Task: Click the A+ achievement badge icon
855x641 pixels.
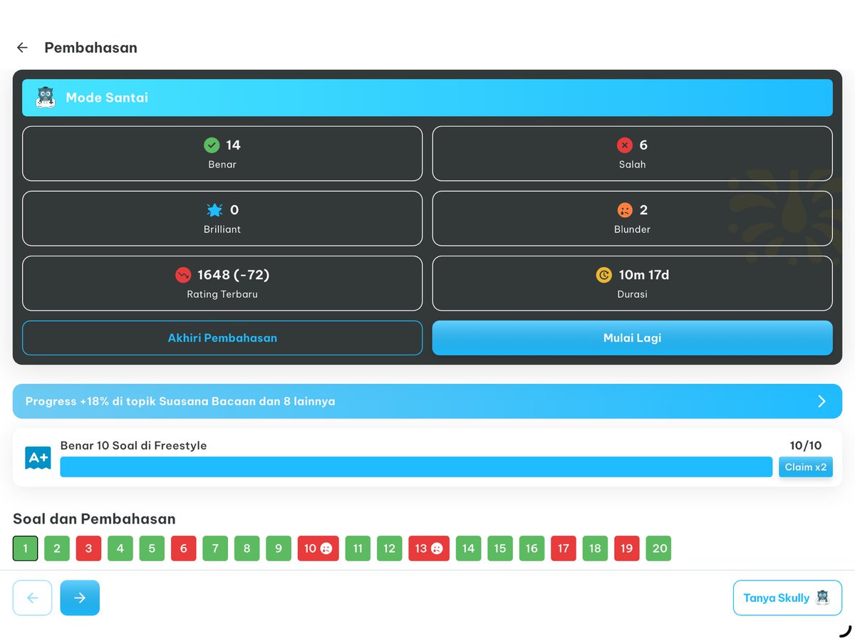Action: click(38, 458)
